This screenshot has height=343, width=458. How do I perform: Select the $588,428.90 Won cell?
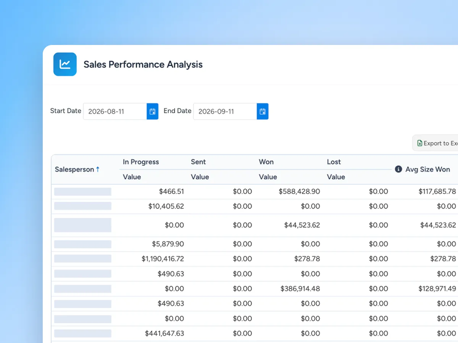click(x=299, y=191)
